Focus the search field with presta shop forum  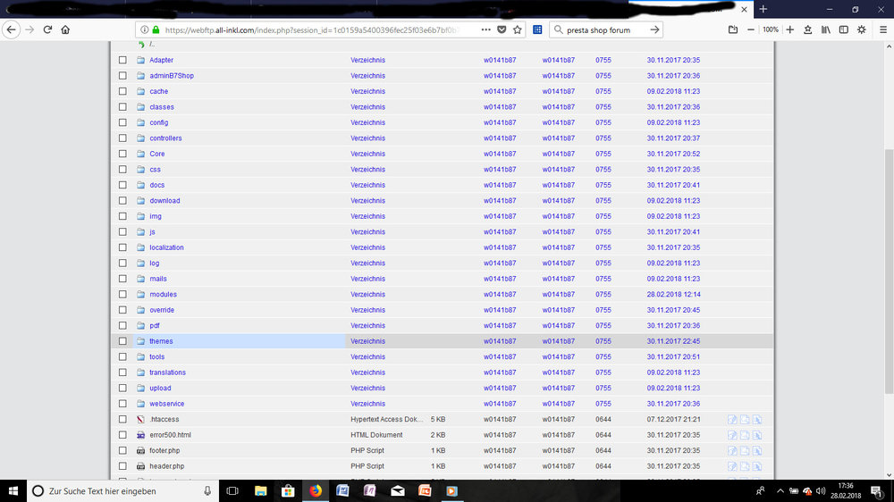tap(604, 29)
